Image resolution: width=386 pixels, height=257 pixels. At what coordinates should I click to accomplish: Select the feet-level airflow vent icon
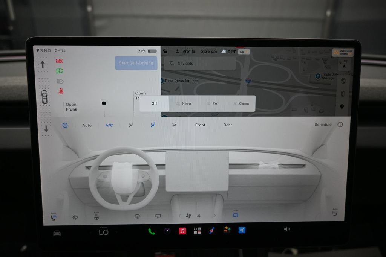point(174,125)
